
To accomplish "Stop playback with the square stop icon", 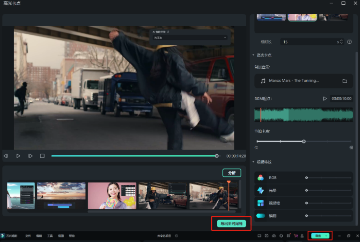I will [x=42, y=156].
